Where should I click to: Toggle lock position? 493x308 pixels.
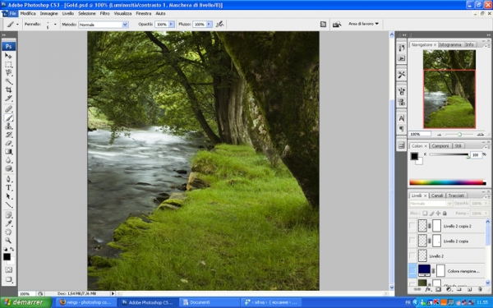tap(438, 213)
